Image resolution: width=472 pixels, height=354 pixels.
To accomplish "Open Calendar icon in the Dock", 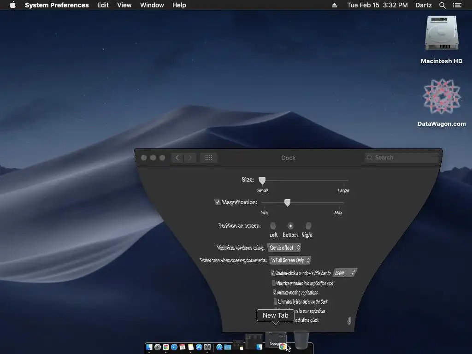I will (182, 347).
